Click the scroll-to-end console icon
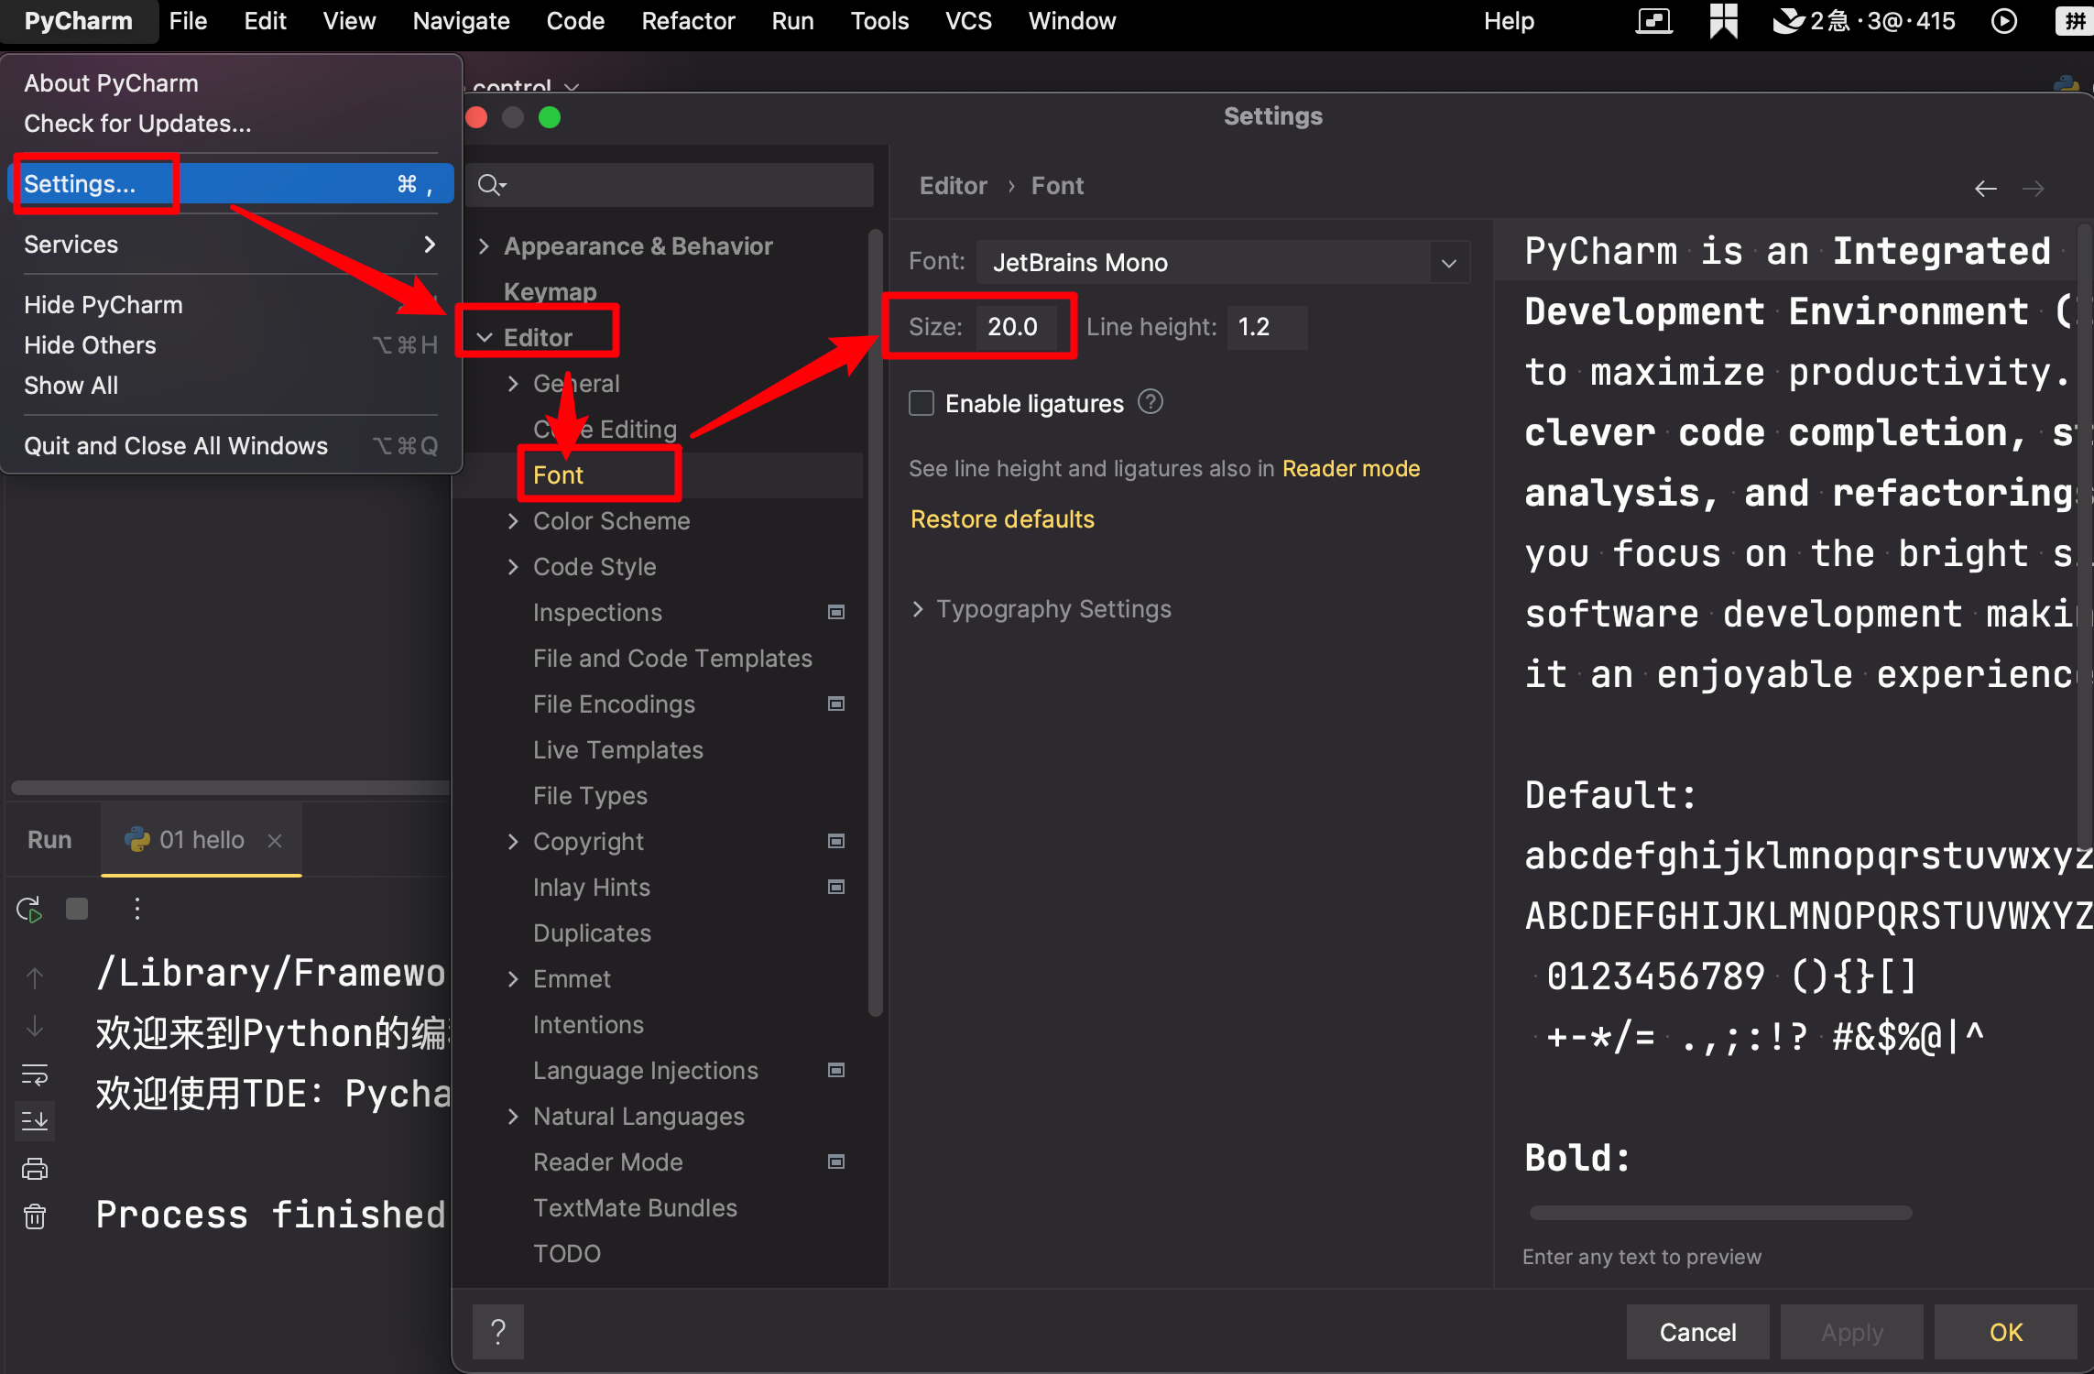 [35, 1120]
